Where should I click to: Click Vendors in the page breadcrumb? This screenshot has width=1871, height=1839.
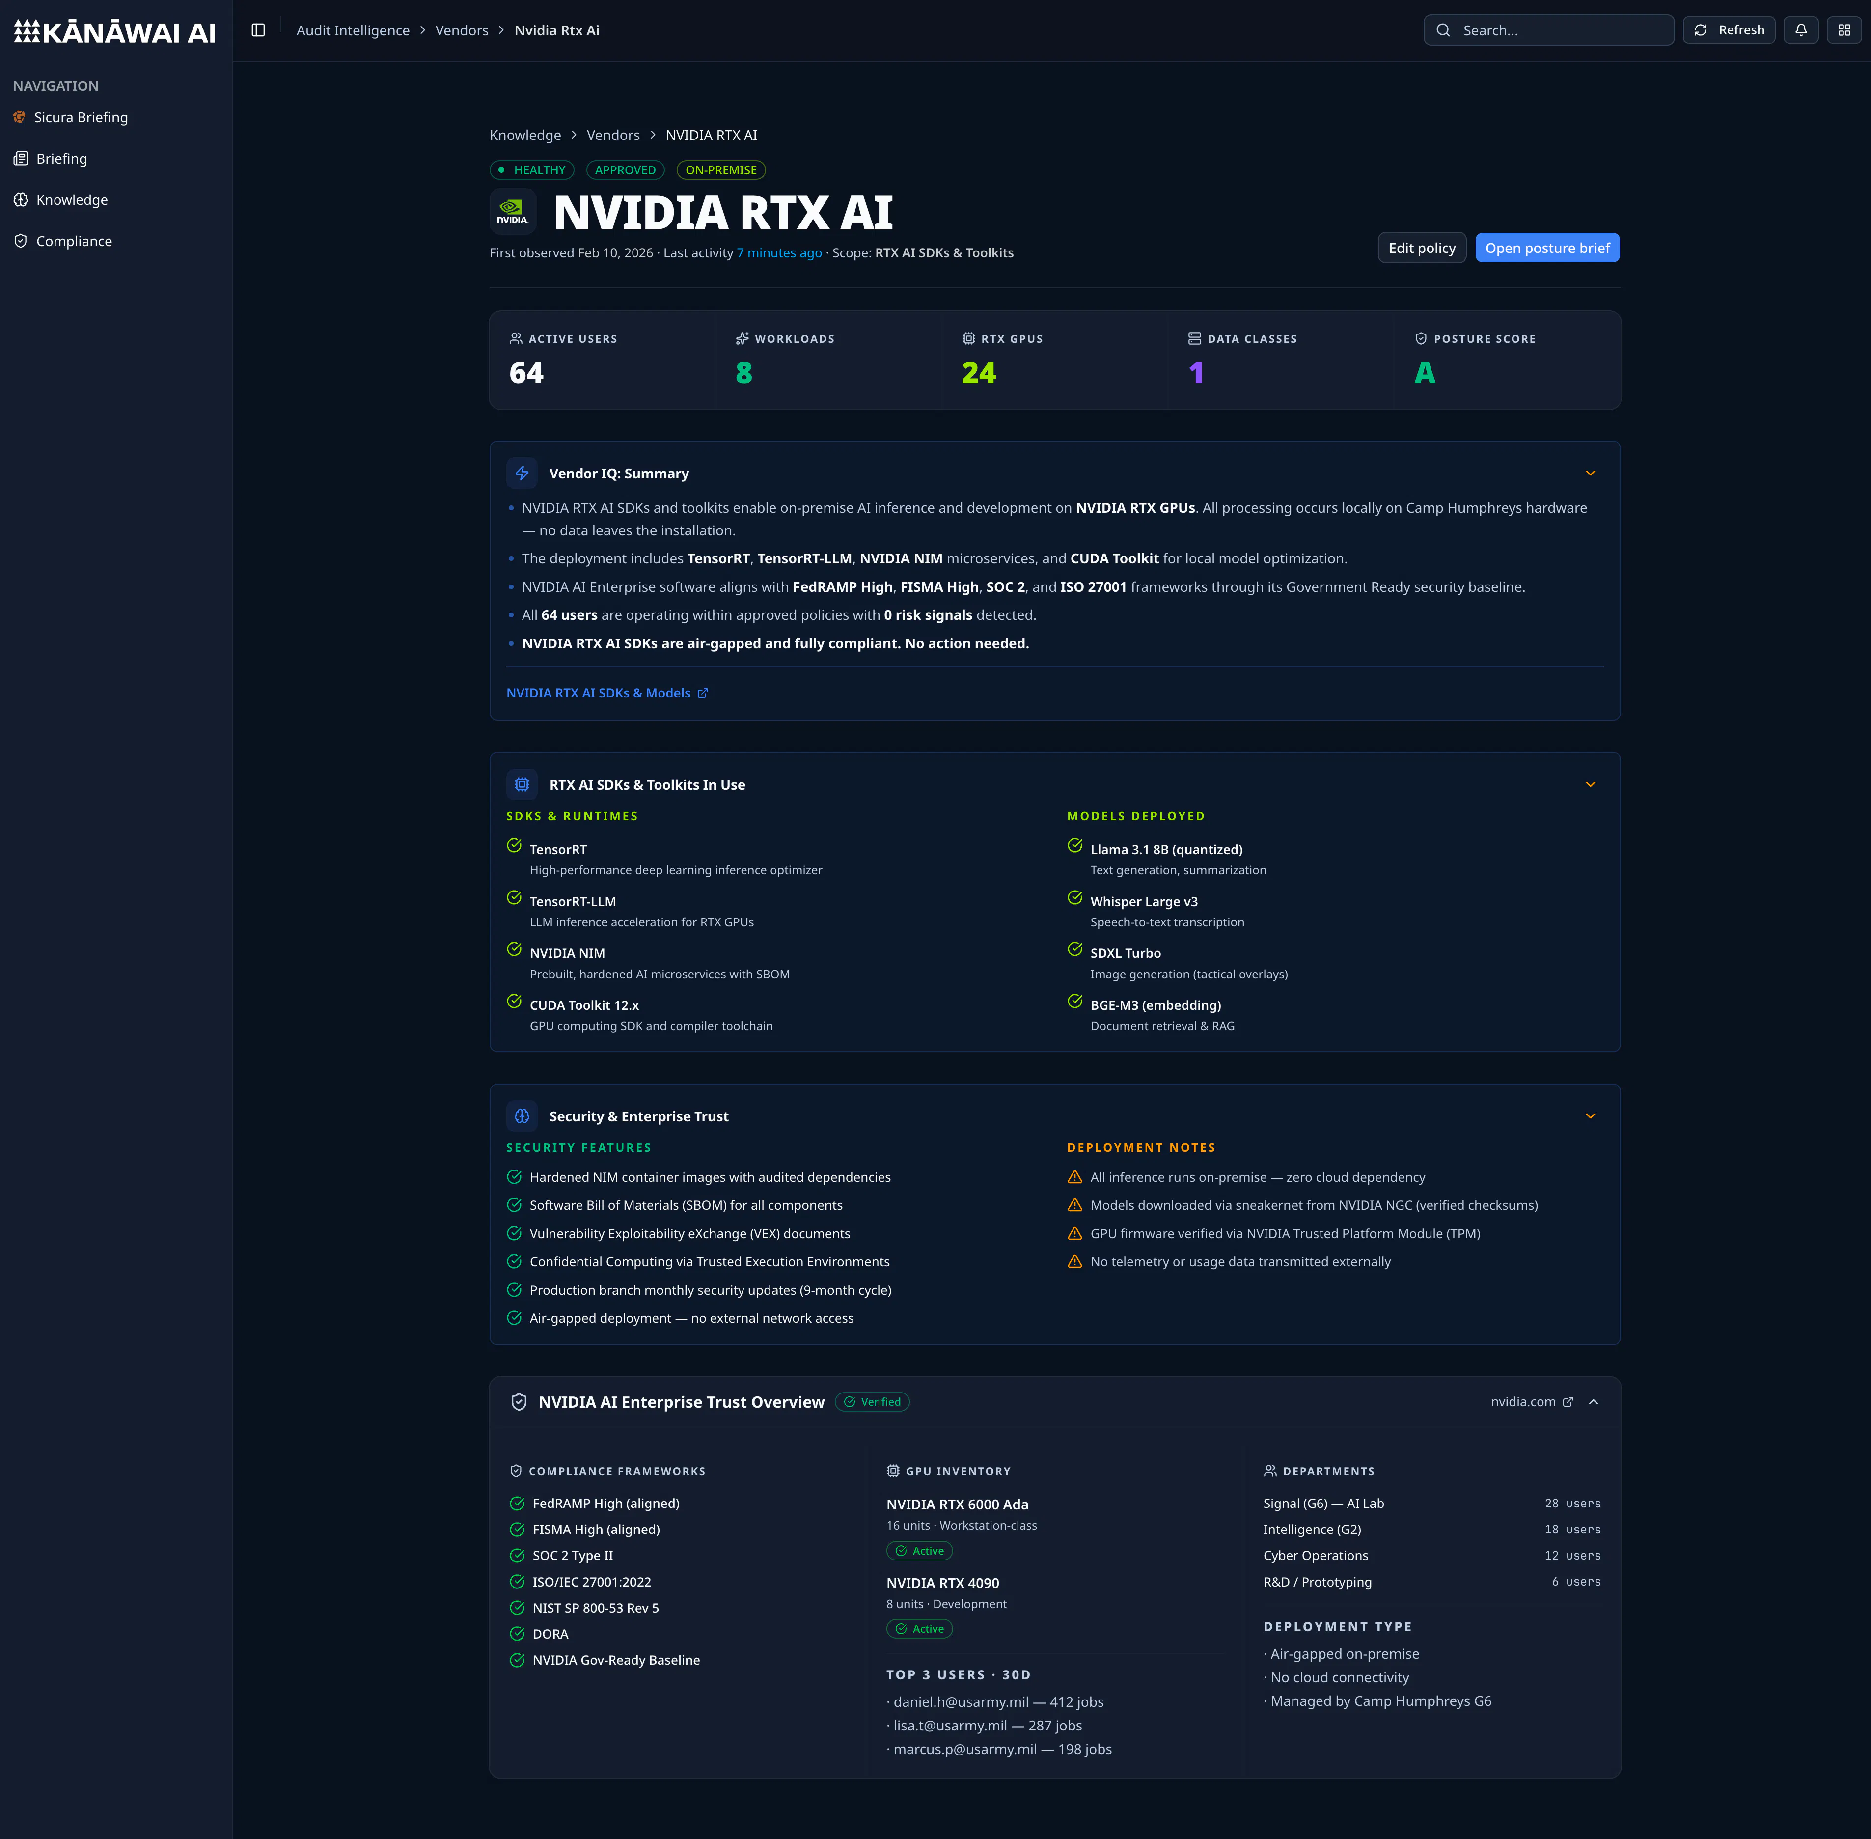click(x=613, y=135)
